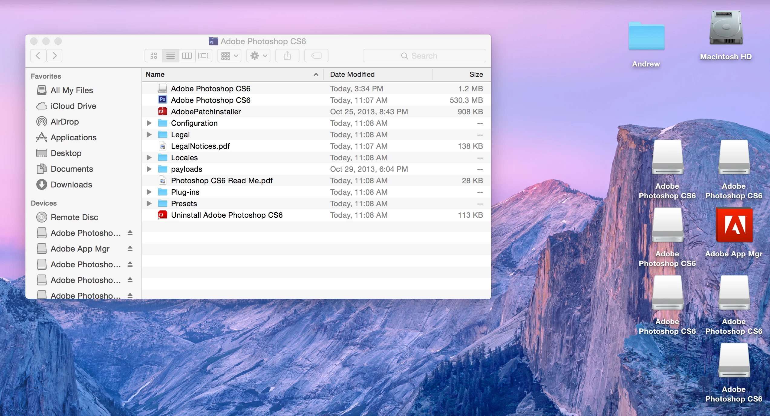This screenshot has width=770, height=416.
Task: Switch to column view in Finder toolbar
Action: pyautogui.click(x=187, y=56)
